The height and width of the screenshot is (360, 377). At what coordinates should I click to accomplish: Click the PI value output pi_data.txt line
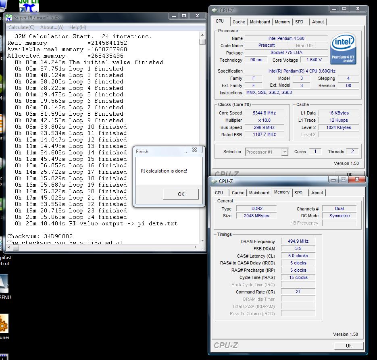[x=96, y=224]
